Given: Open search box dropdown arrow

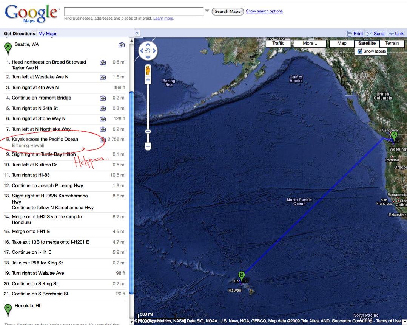Looking at the screenshot, I should coord(207,11).
